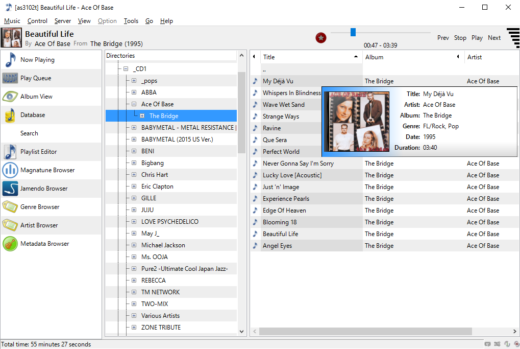Click the volume bars icon in the header
520x349 pixels.
point(513,37)
